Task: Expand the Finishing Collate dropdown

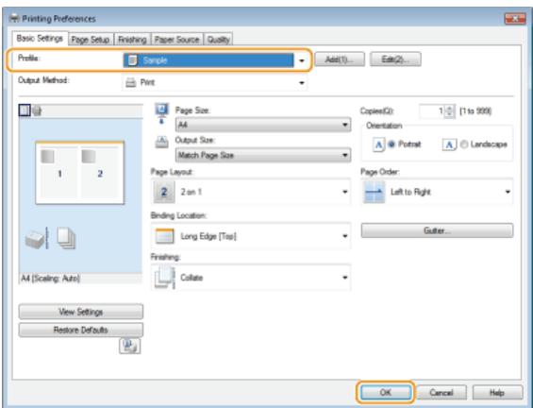Action: 251,278
